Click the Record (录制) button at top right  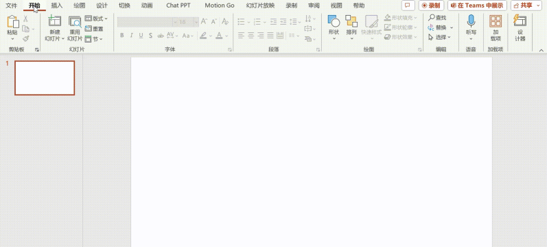(x=431, y=5)
